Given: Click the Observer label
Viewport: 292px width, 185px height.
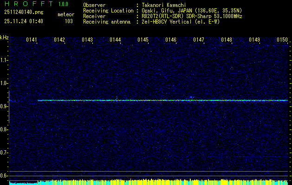Looking at the screenshot, I should [x=94, y=5].
